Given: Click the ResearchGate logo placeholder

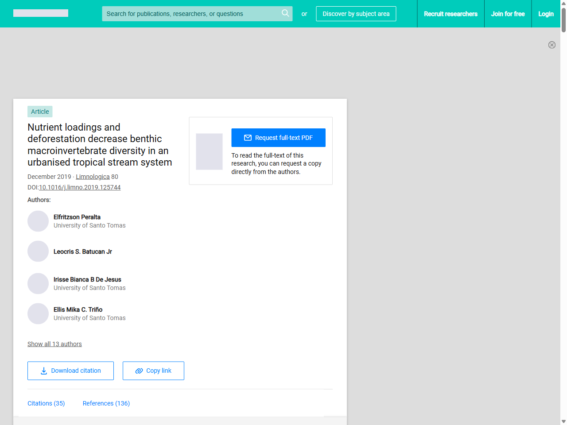Looking at the screenshot, I should 40,13.
